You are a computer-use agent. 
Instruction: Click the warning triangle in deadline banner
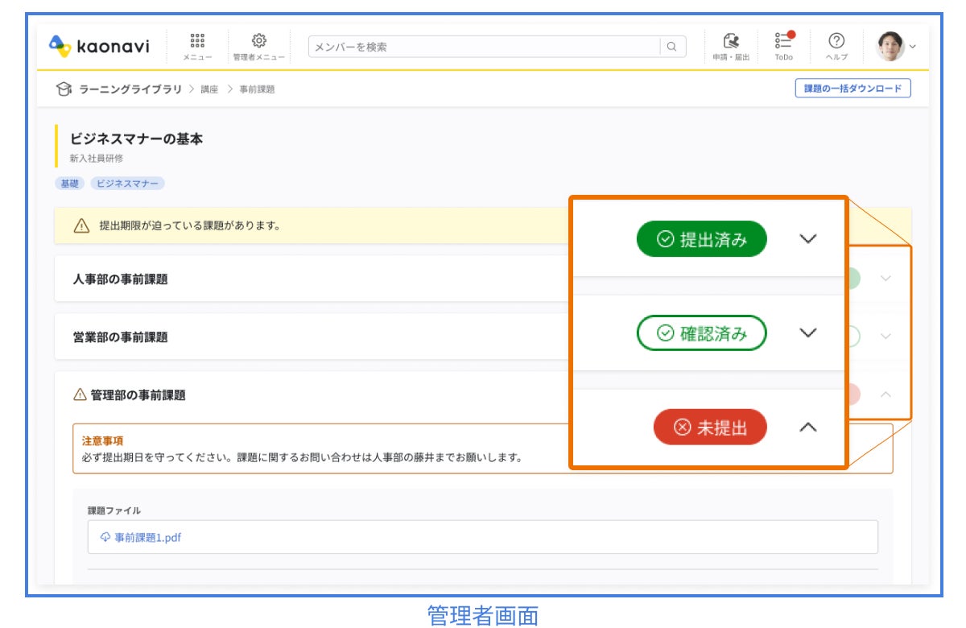81,226
